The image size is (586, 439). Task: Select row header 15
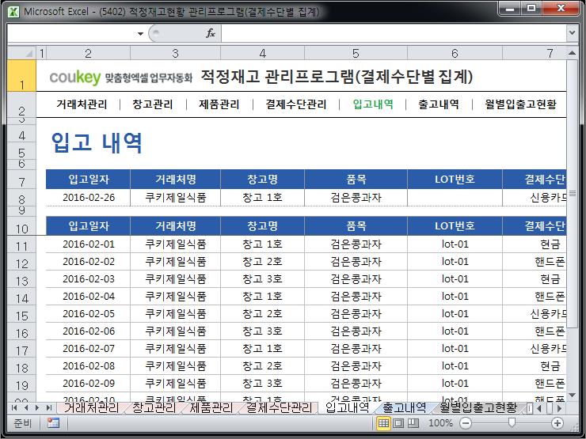(21, 316)
